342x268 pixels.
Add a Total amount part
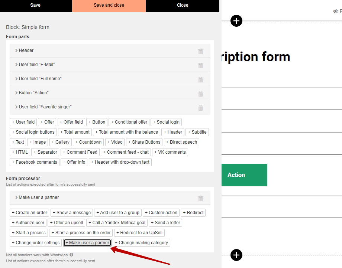coord(75,132)
